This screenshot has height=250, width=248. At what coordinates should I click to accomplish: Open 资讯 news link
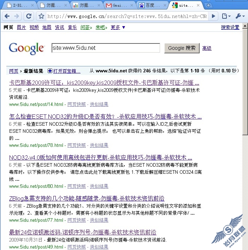[x=59, y=27]
